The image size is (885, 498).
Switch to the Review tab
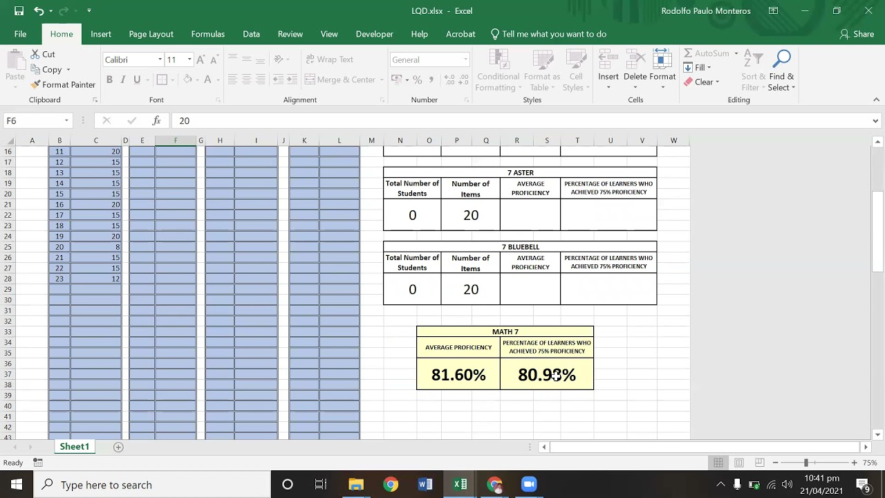[290, 34]
